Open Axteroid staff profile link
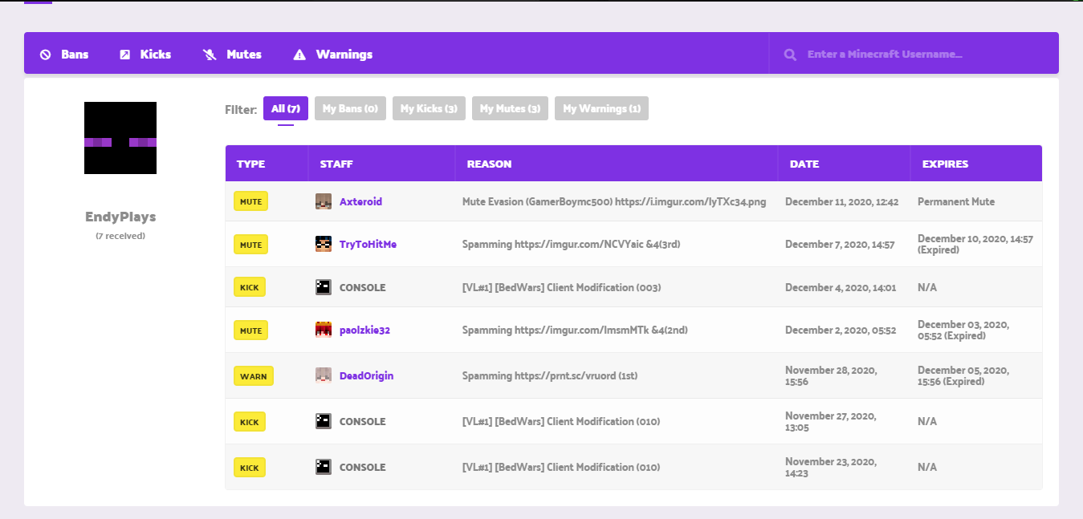 tap(360, 202)
